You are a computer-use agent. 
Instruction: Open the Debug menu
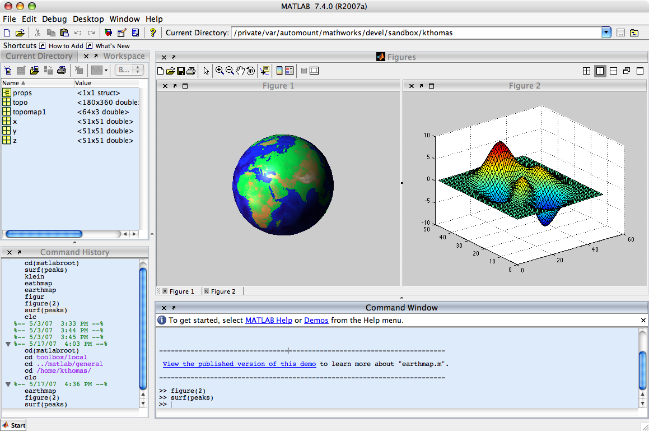click(x=54, y=19)
